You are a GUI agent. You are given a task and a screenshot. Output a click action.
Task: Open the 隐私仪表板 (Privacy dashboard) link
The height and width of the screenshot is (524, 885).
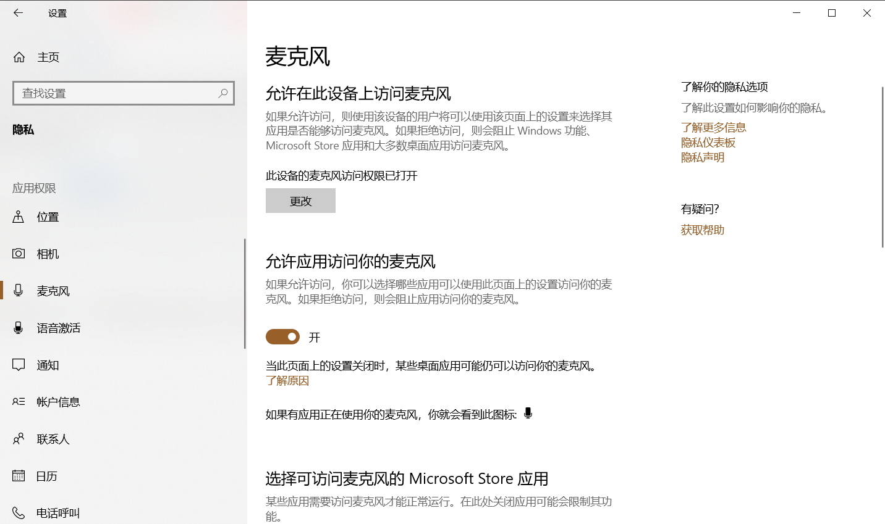click(708, 142)
